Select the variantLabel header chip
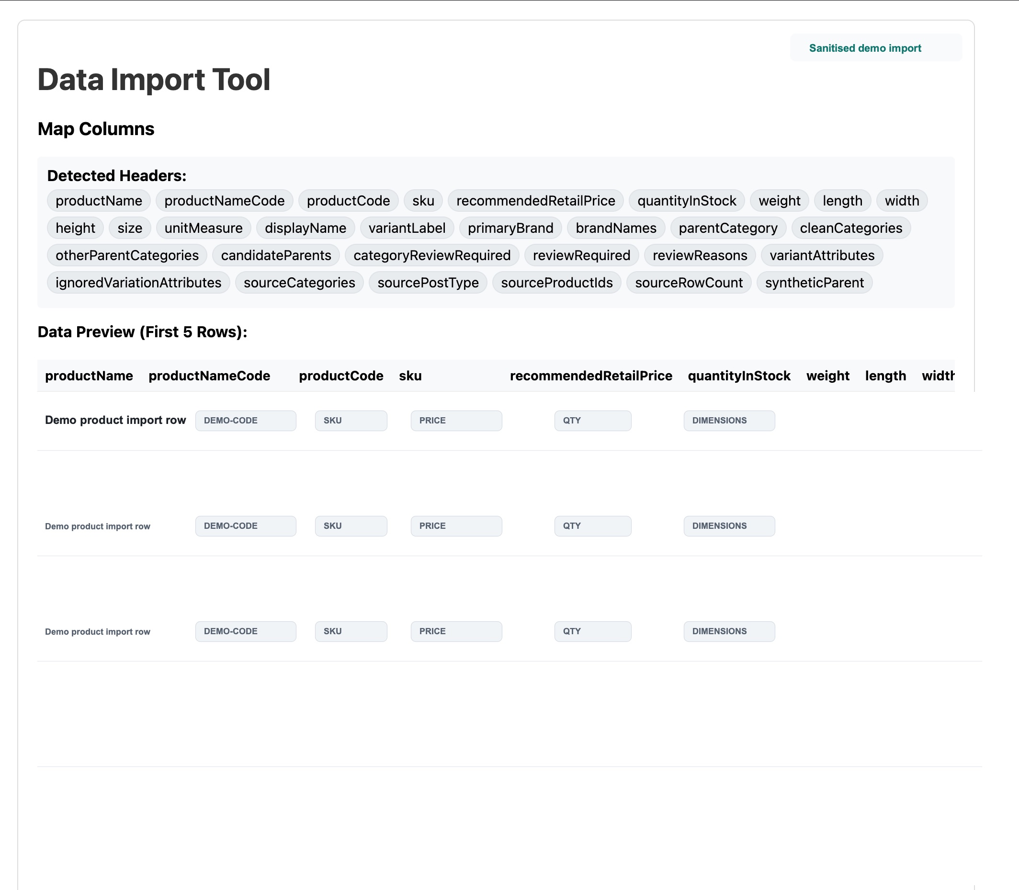Viewport: 1019px width, 890px height. [x=407, y=228]
